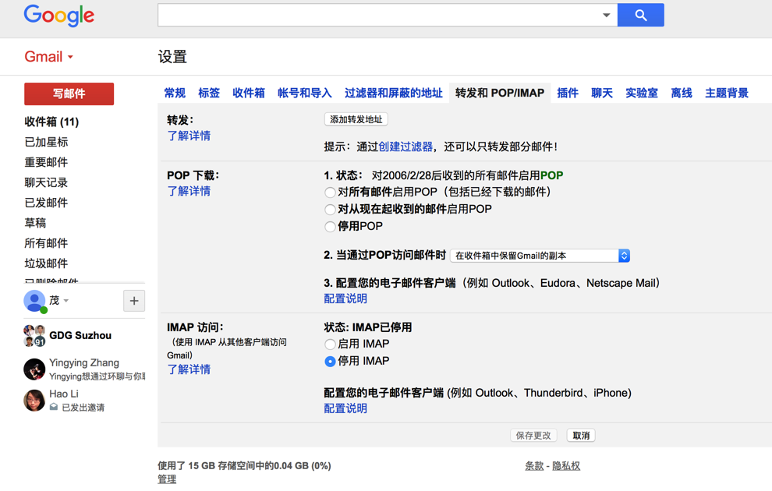Viewport: 772px width, 491px height.
Task: Open 隐私权 link in footer
Action: click(x=566, y=465)
